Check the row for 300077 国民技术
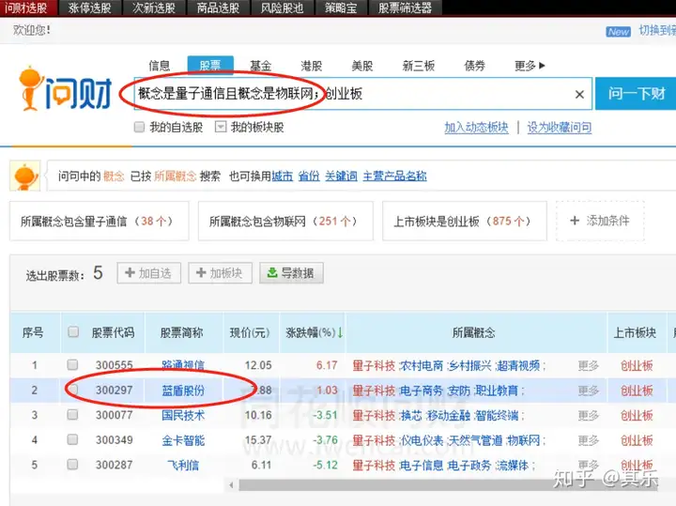676x506 pixels. click(72, 415)
